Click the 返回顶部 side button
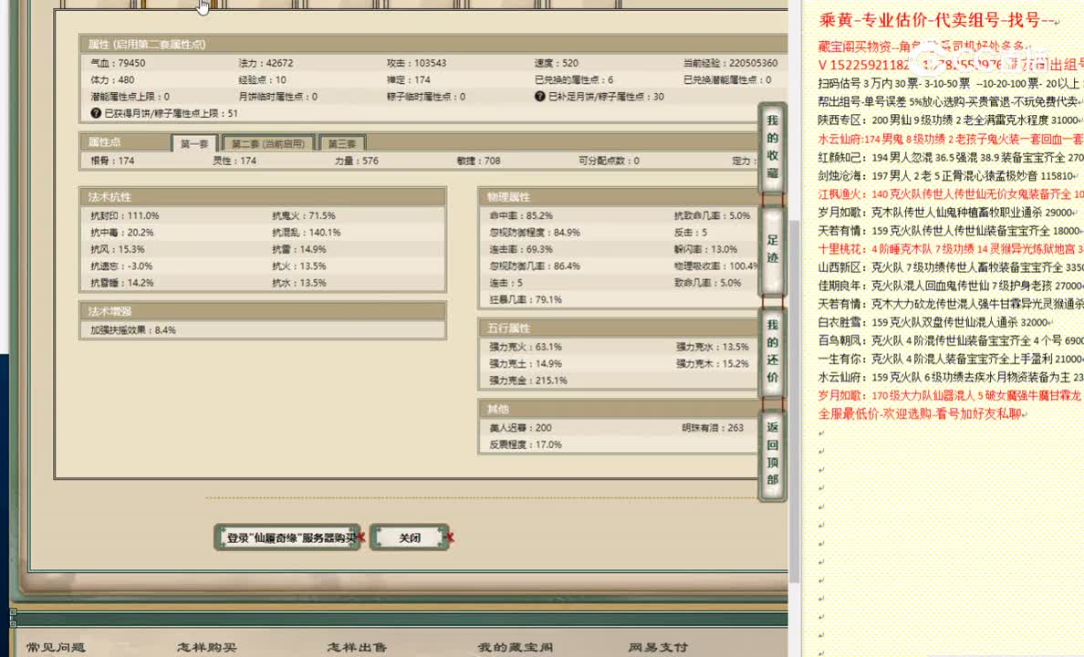The width and height of the screenshot is (1084, 657). [x=772, y=454]
